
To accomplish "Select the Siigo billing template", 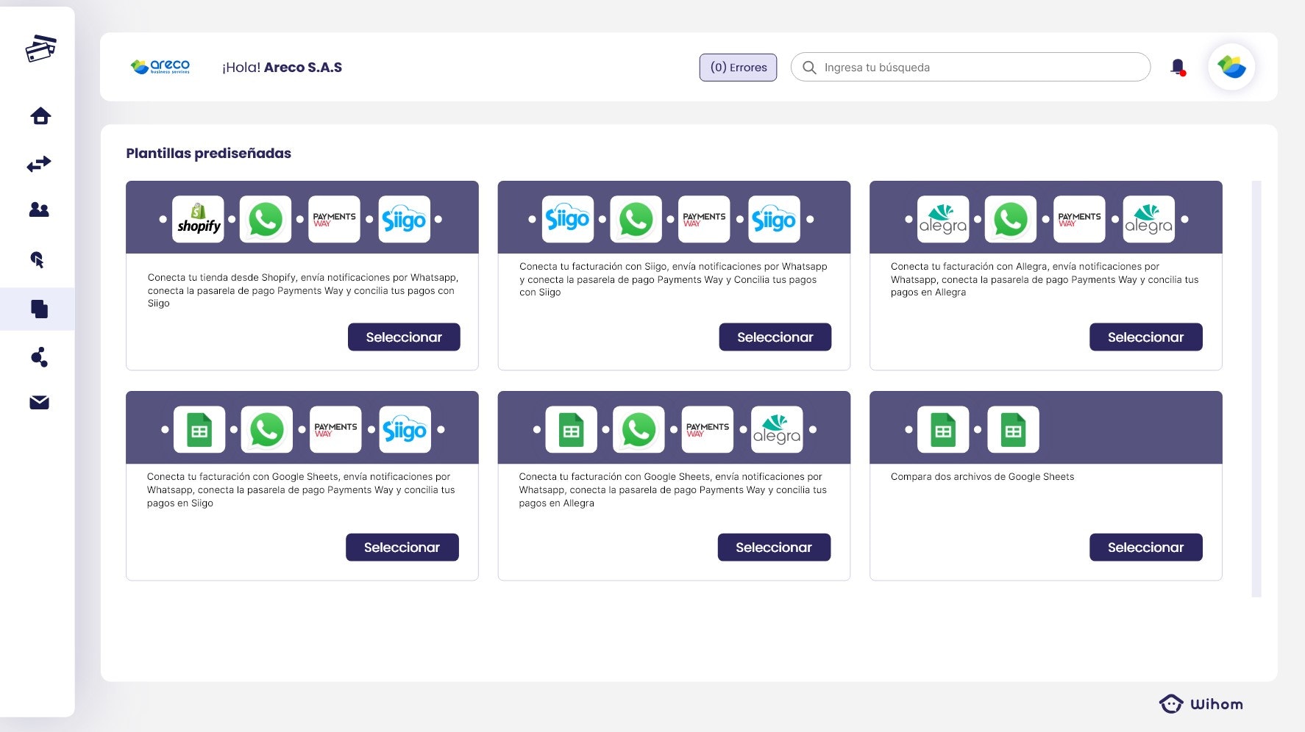I will [775, 337].
